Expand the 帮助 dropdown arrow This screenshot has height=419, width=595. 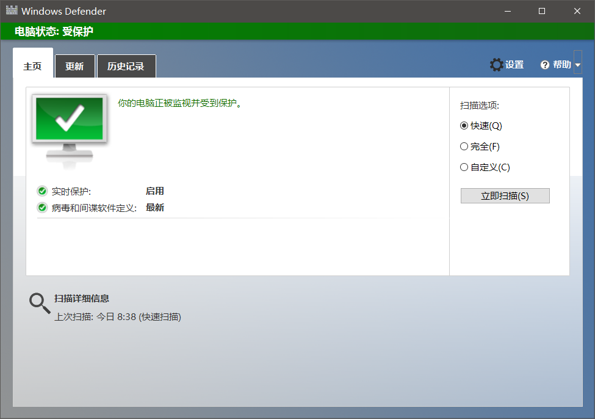(577, 65)
